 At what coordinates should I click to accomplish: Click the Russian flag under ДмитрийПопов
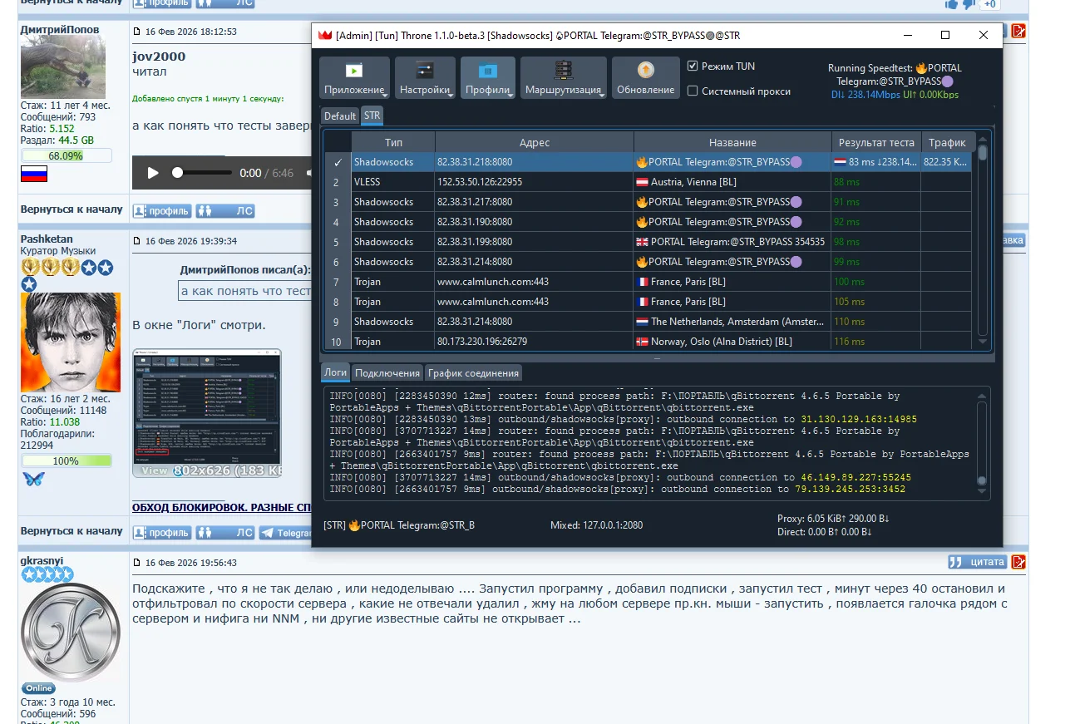[x=34, y=174]
